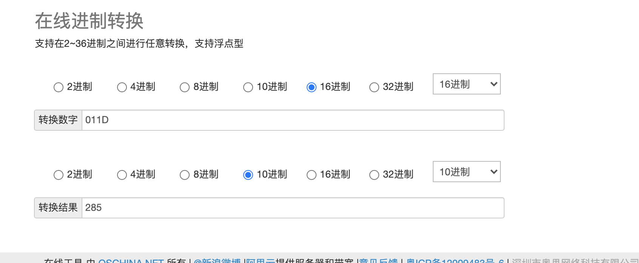Choose result base 32进制 radio button
Screen dimensions: 639x263
coord(374,175)
